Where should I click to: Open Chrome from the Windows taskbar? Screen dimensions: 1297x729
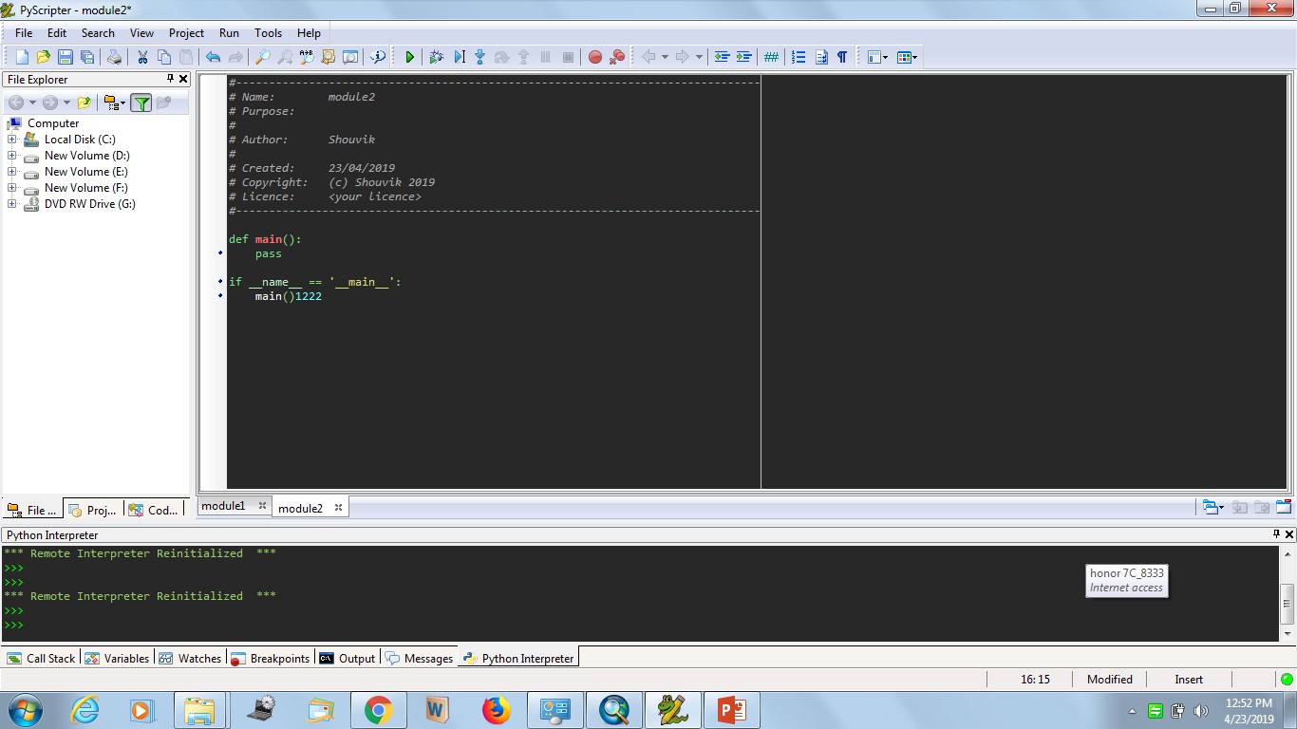click(378, 710)
